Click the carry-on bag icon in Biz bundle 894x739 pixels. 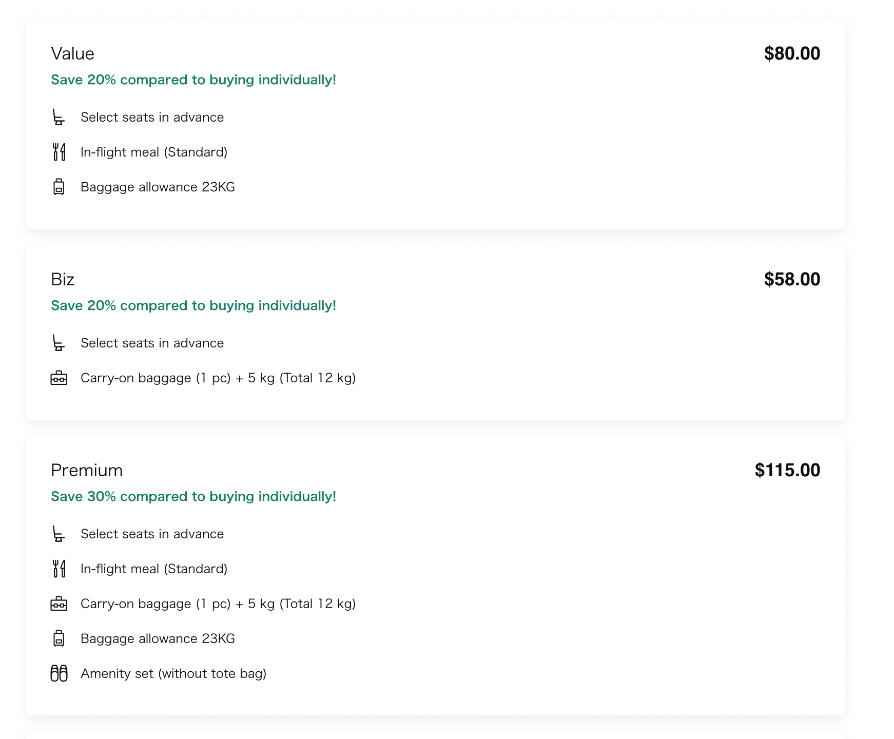(x=59, y=378)
